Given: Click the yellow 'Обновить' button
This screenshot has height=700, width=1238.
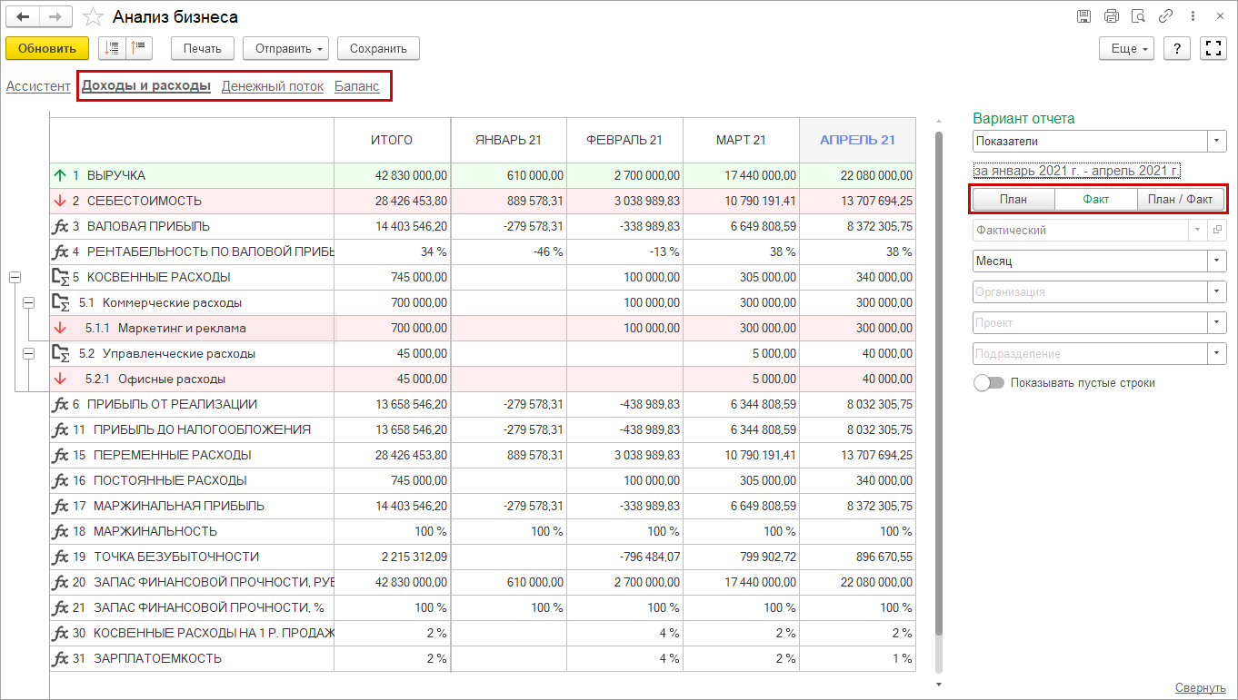Looking at the screenshot, I should pos(46,48).
